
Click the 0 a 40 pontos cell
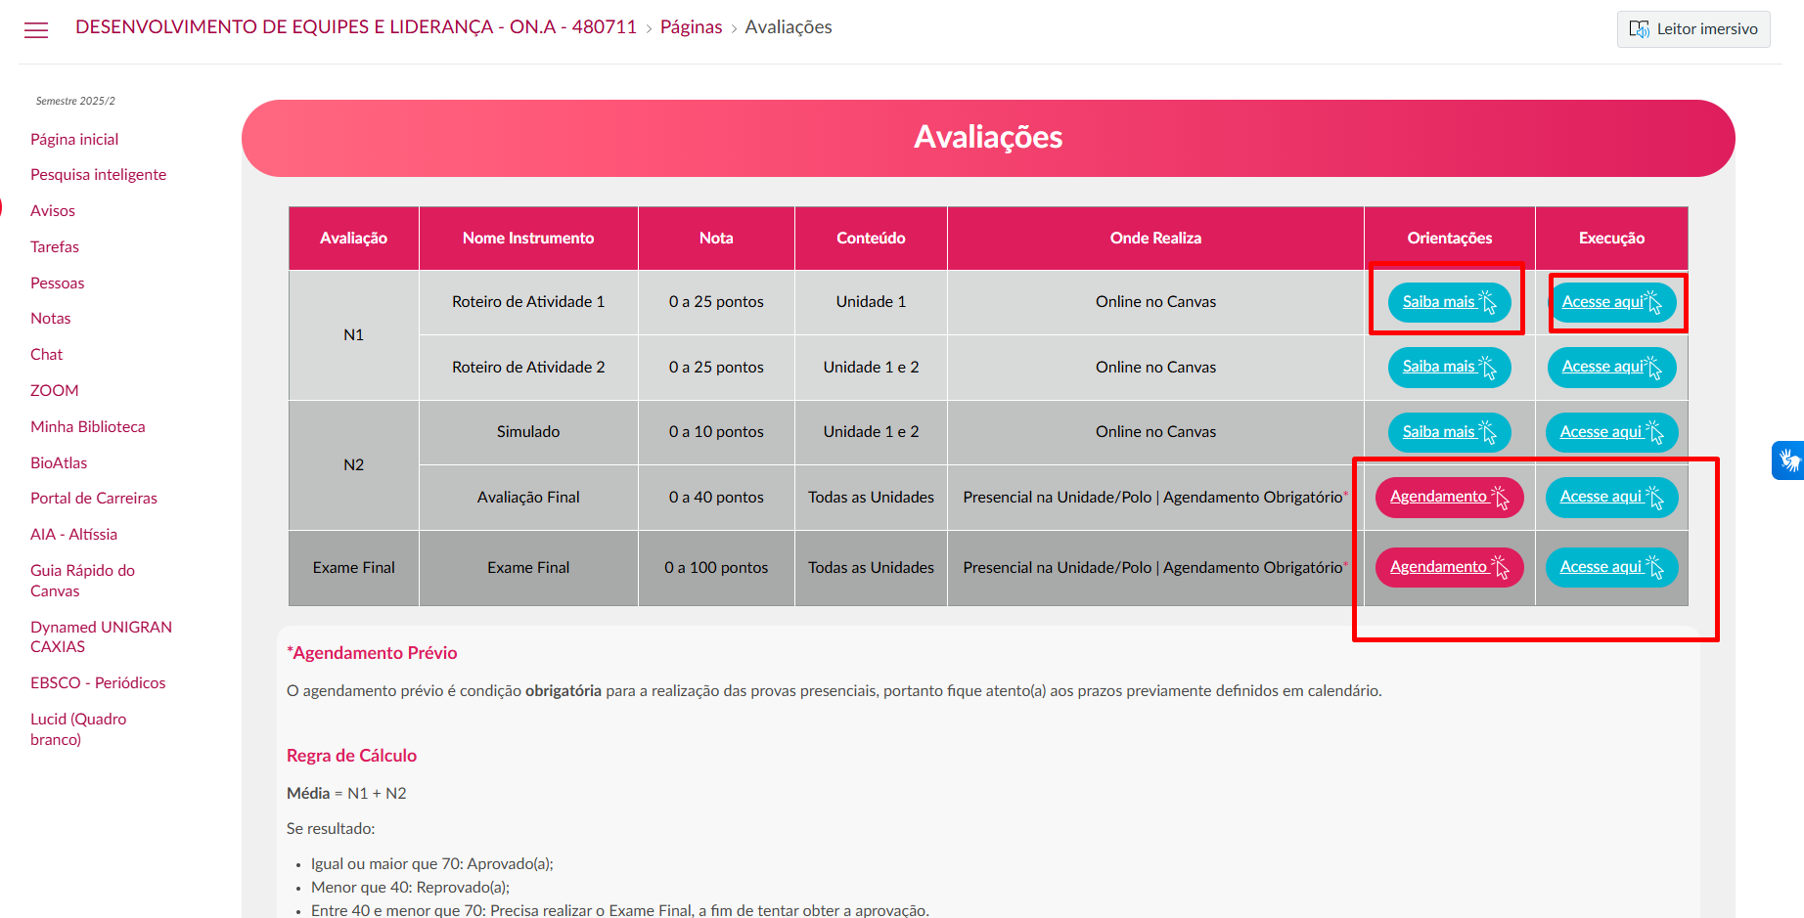point(716,497)
